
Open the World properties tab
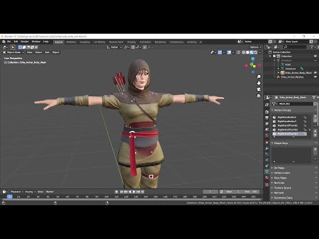pyautogui.click(x=267, y=135)
